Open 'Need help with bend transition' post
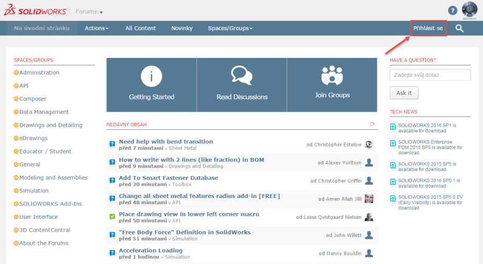Image resolution: width=483 pixels, height=264 pixels. 166,142
